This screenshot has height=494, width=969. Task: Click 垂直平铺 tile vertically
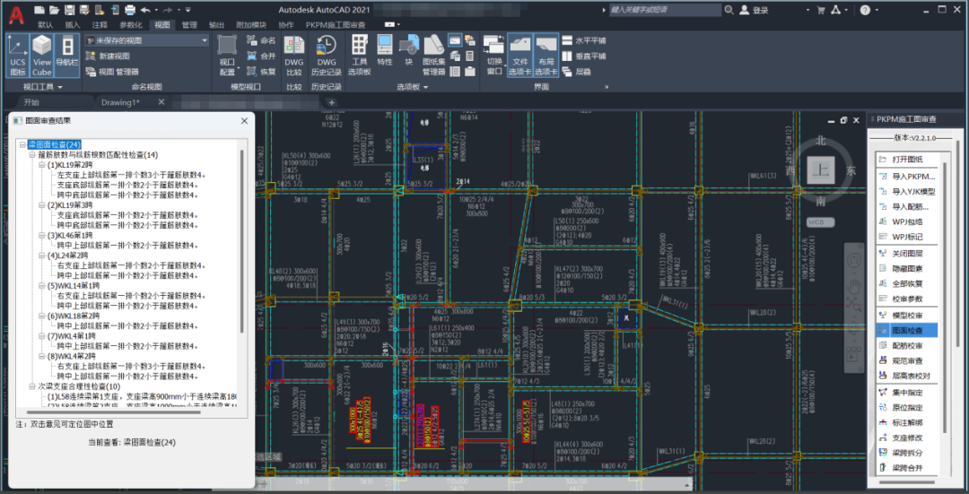coord(584,56)
